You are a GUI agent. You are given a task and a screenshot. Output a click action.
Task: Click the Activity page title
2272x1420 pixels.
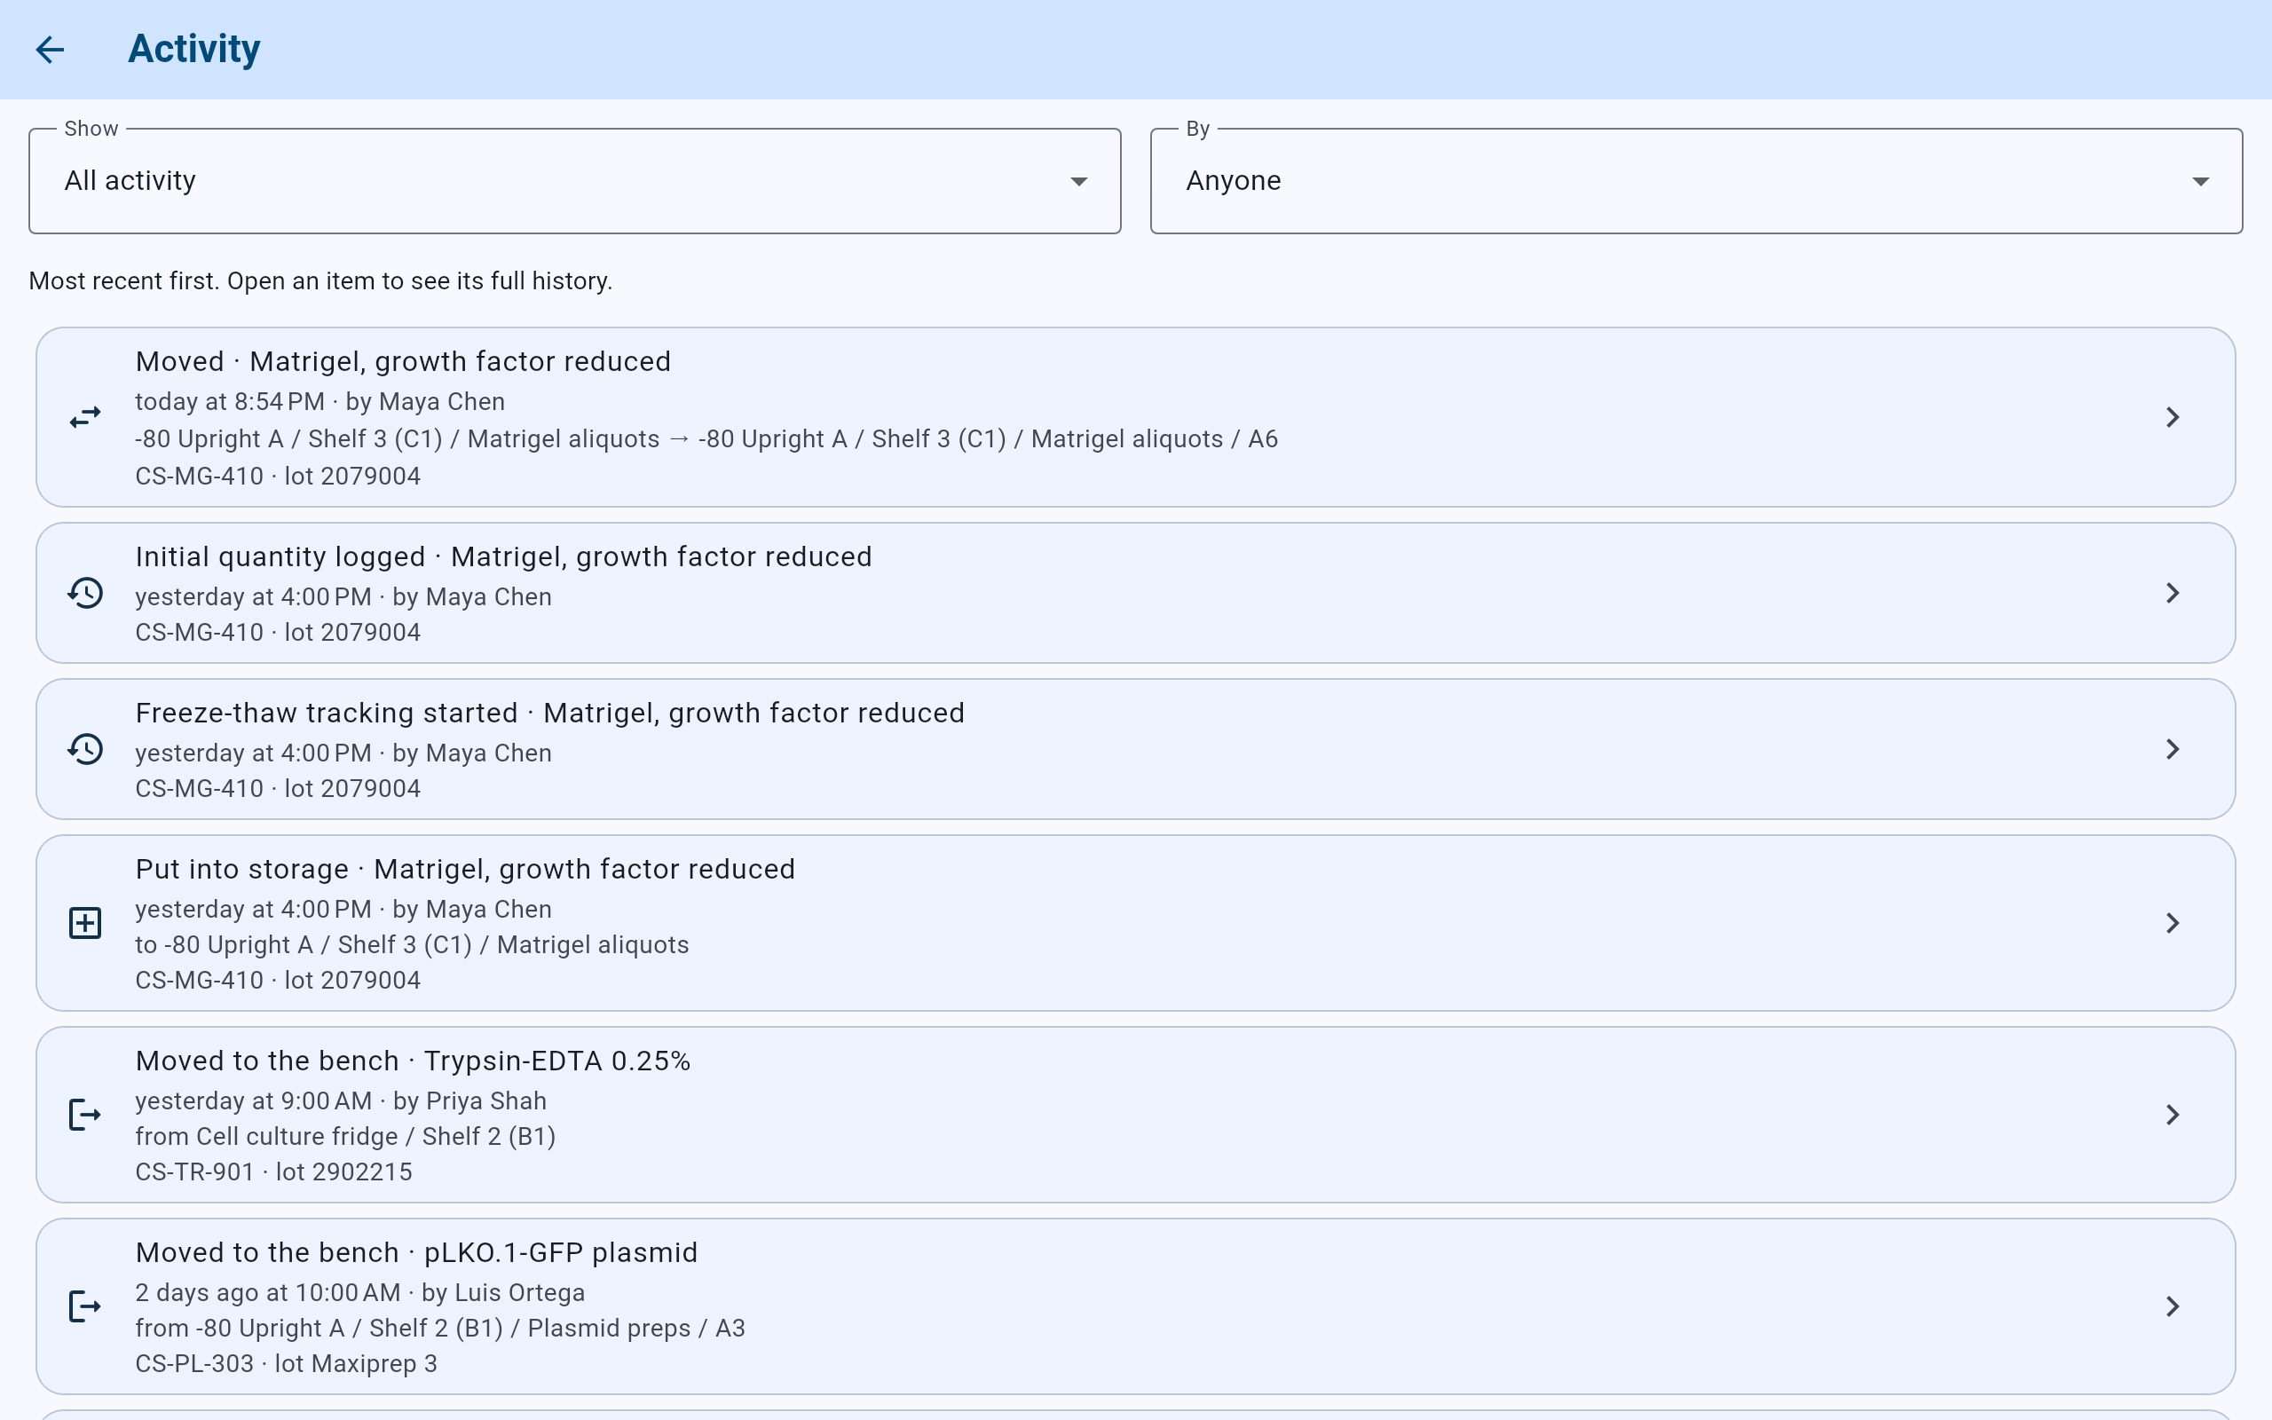[194, 49]
